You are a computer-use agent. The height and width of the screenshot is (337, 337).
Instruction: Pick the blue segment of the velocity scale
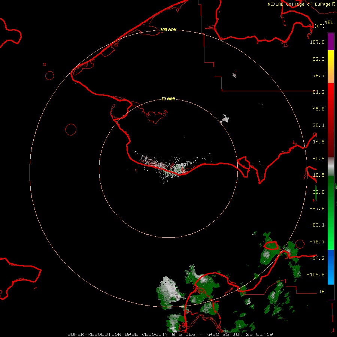[x=331, y=267]
